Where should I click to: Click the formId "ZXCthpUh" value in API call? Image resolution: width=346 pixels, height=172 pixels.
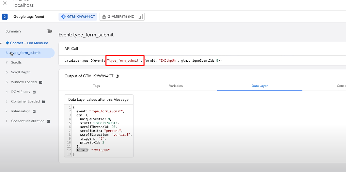[x=168, y=60]
